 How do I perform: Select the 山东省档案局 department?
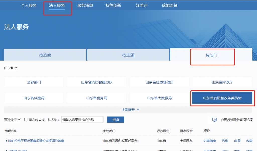34,98
